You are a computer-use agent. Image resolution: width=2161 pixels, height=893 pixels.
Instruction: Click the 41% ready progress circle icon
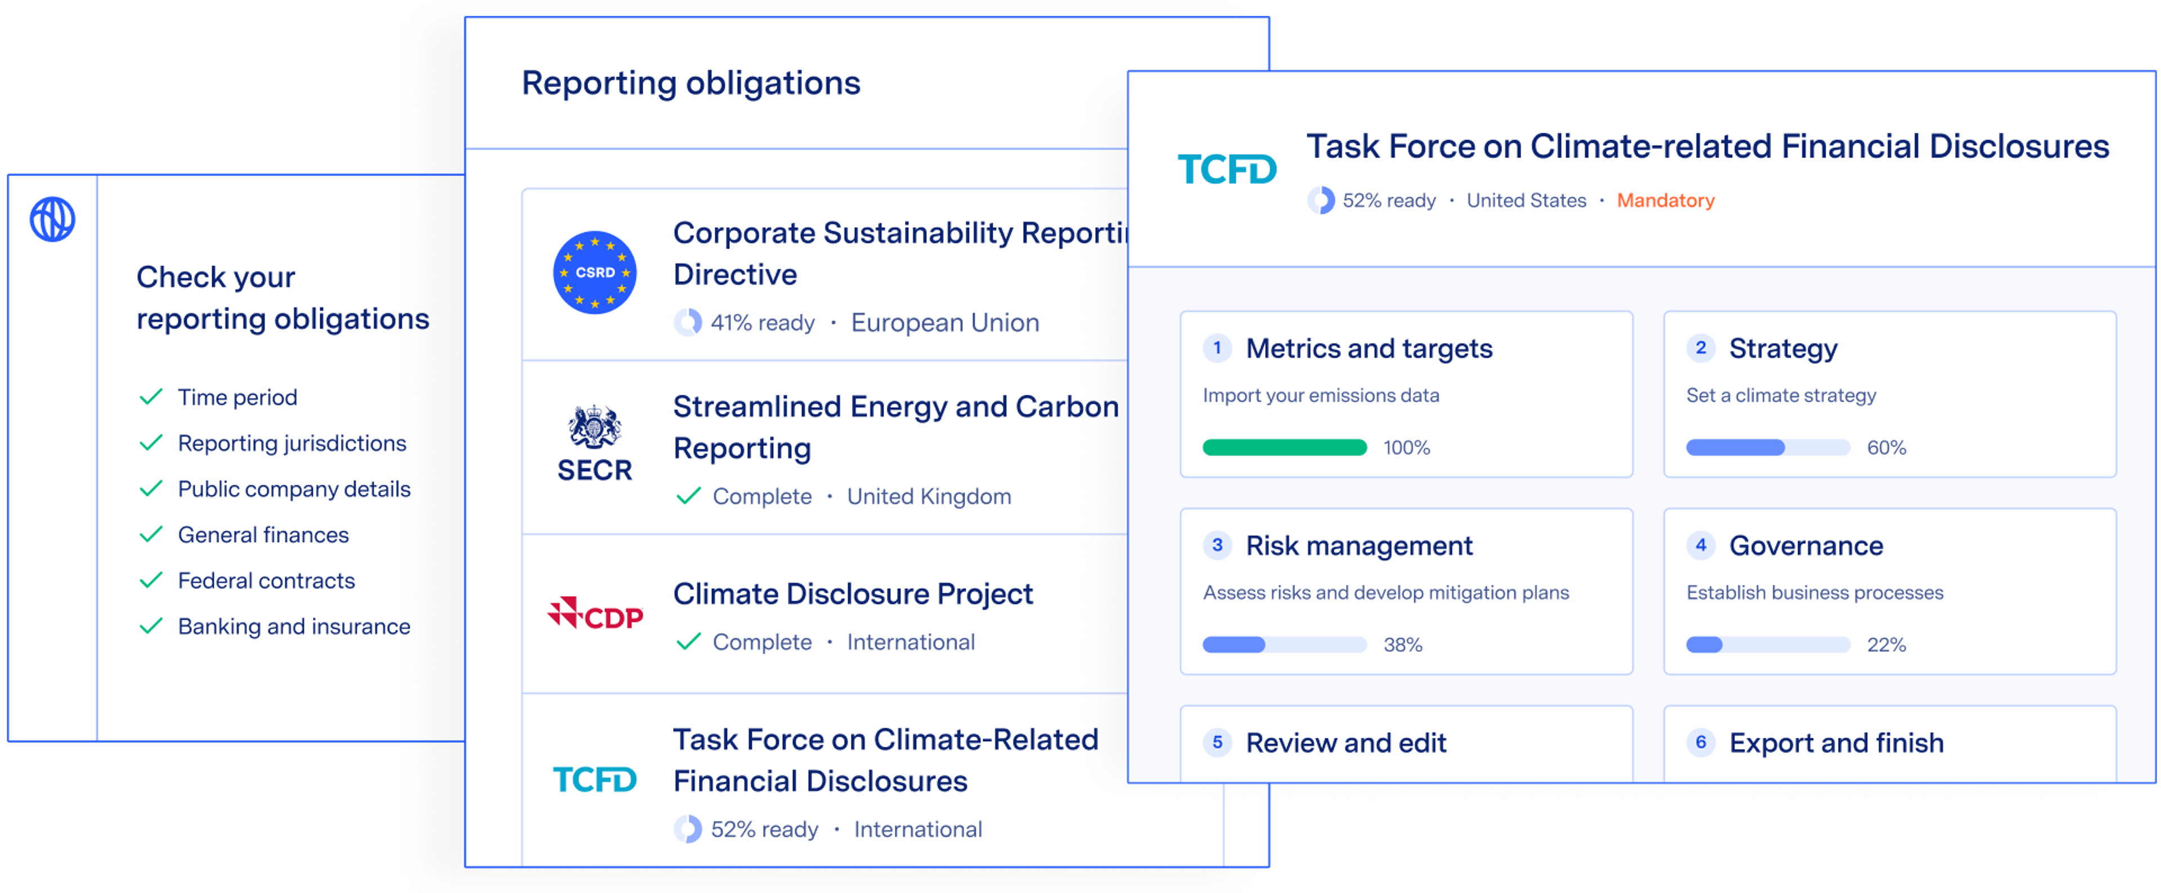pyautogui.click(x=688, y=323)
